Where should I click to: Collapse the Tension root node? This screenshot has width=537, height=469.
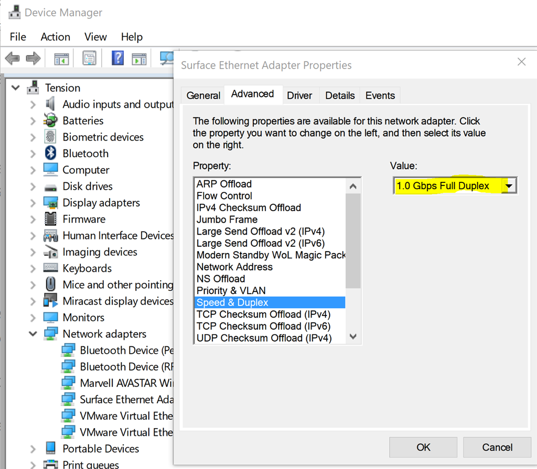point(15,88)
